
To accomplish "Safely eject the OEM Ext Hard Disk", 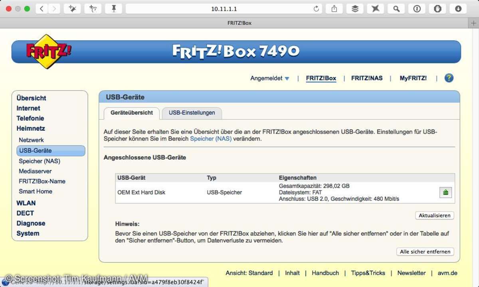I will pos(445,193).
